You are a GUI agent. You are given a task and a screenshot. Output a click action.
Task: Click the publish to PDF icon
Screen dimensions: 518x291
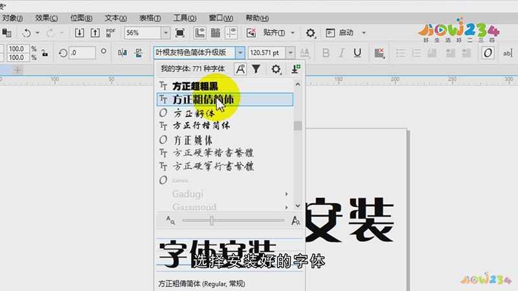pos(111,33)
